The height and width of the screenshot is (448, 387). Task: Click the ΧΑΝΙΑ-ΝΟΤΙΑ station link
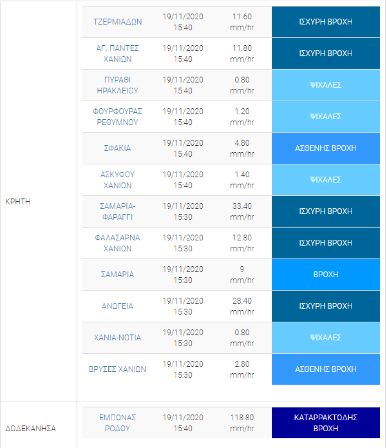click(117, 338)
